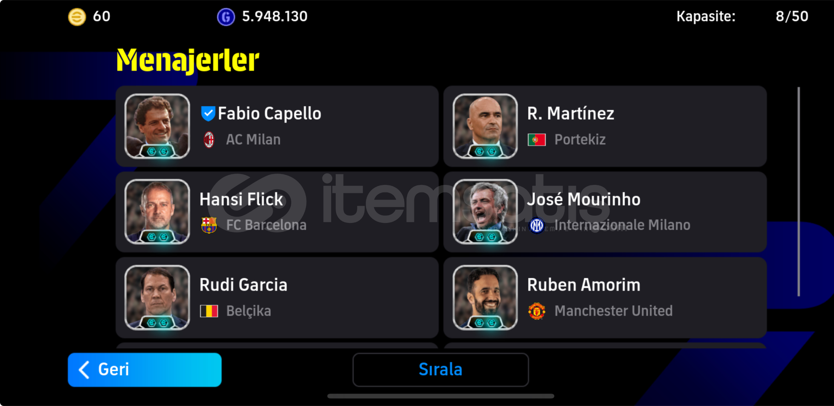The height and width of the screenshot is (406, 834).
Task: Click the Portugal flag icon
Action: [537, 140]
